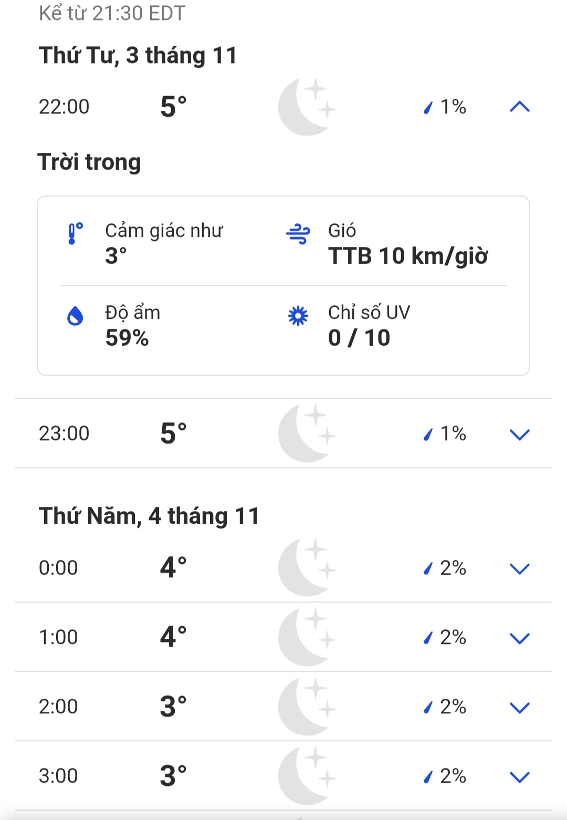Click the clear night icon at 23:00

pyautogui.click(x=307, y=433)
